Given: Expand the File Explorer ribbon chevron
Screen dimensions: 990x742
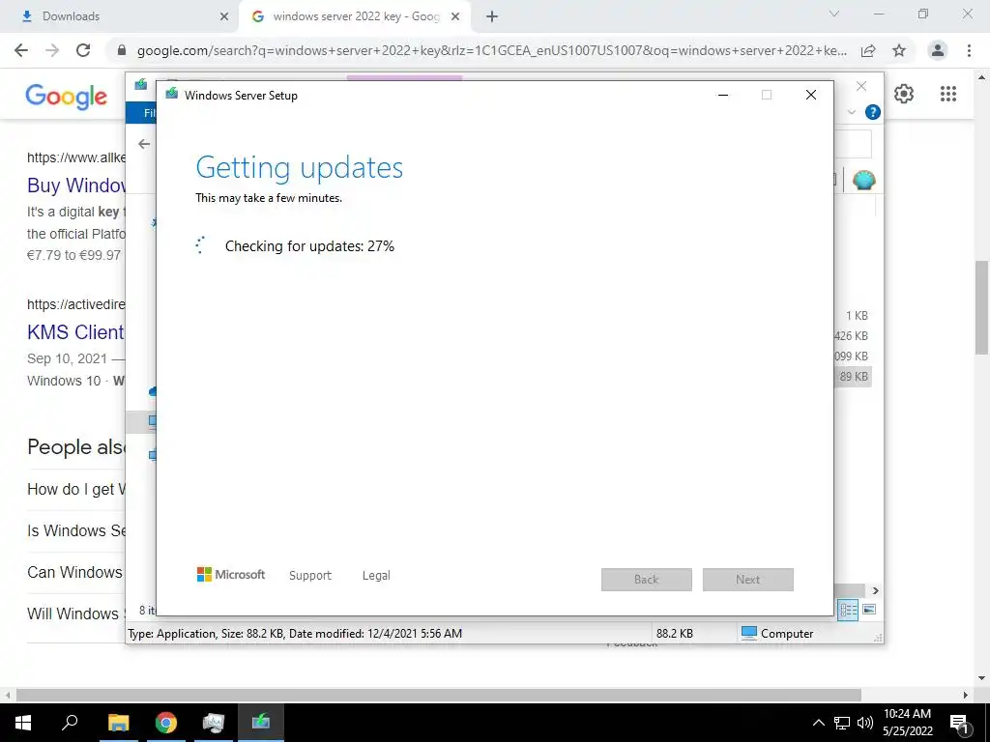Looking at the screenshot, I should click(x=852, y=112).
